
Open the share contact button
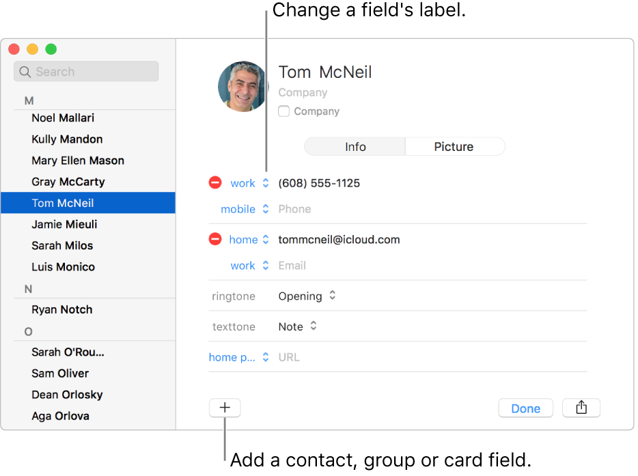tap(581, 408)
